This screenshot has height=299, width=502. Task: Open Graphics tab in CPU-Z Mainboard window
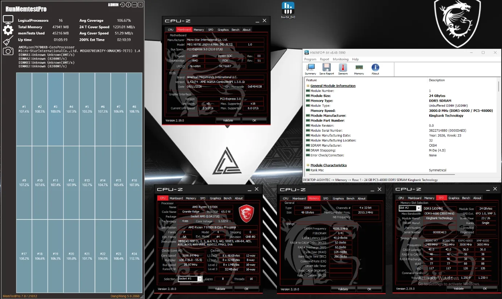click(x=223, y=30)
